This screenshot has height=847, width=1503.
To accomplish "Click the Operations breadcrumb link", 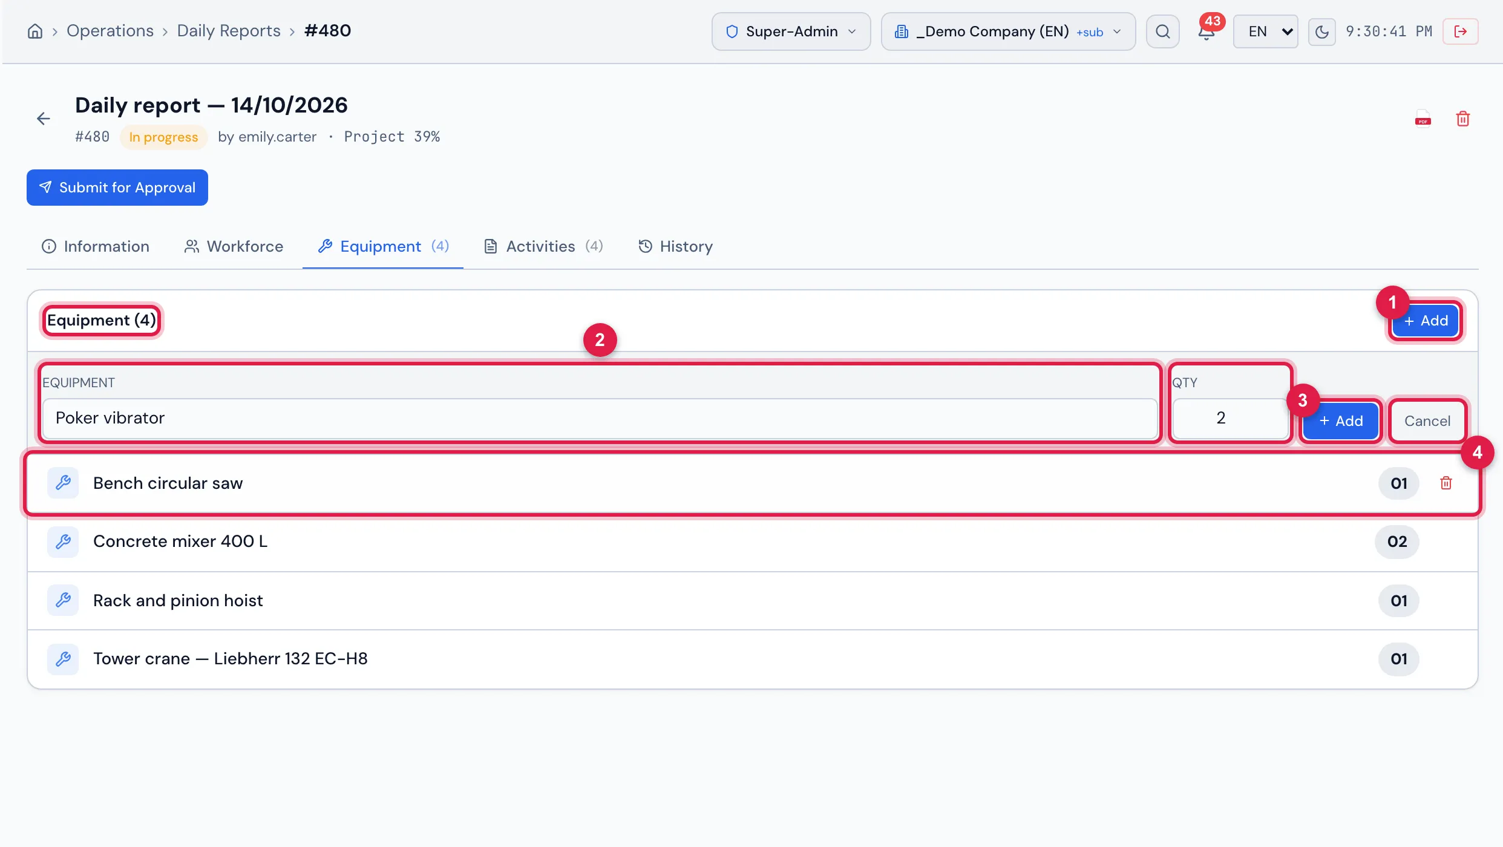I will click(x=110, y=31).
